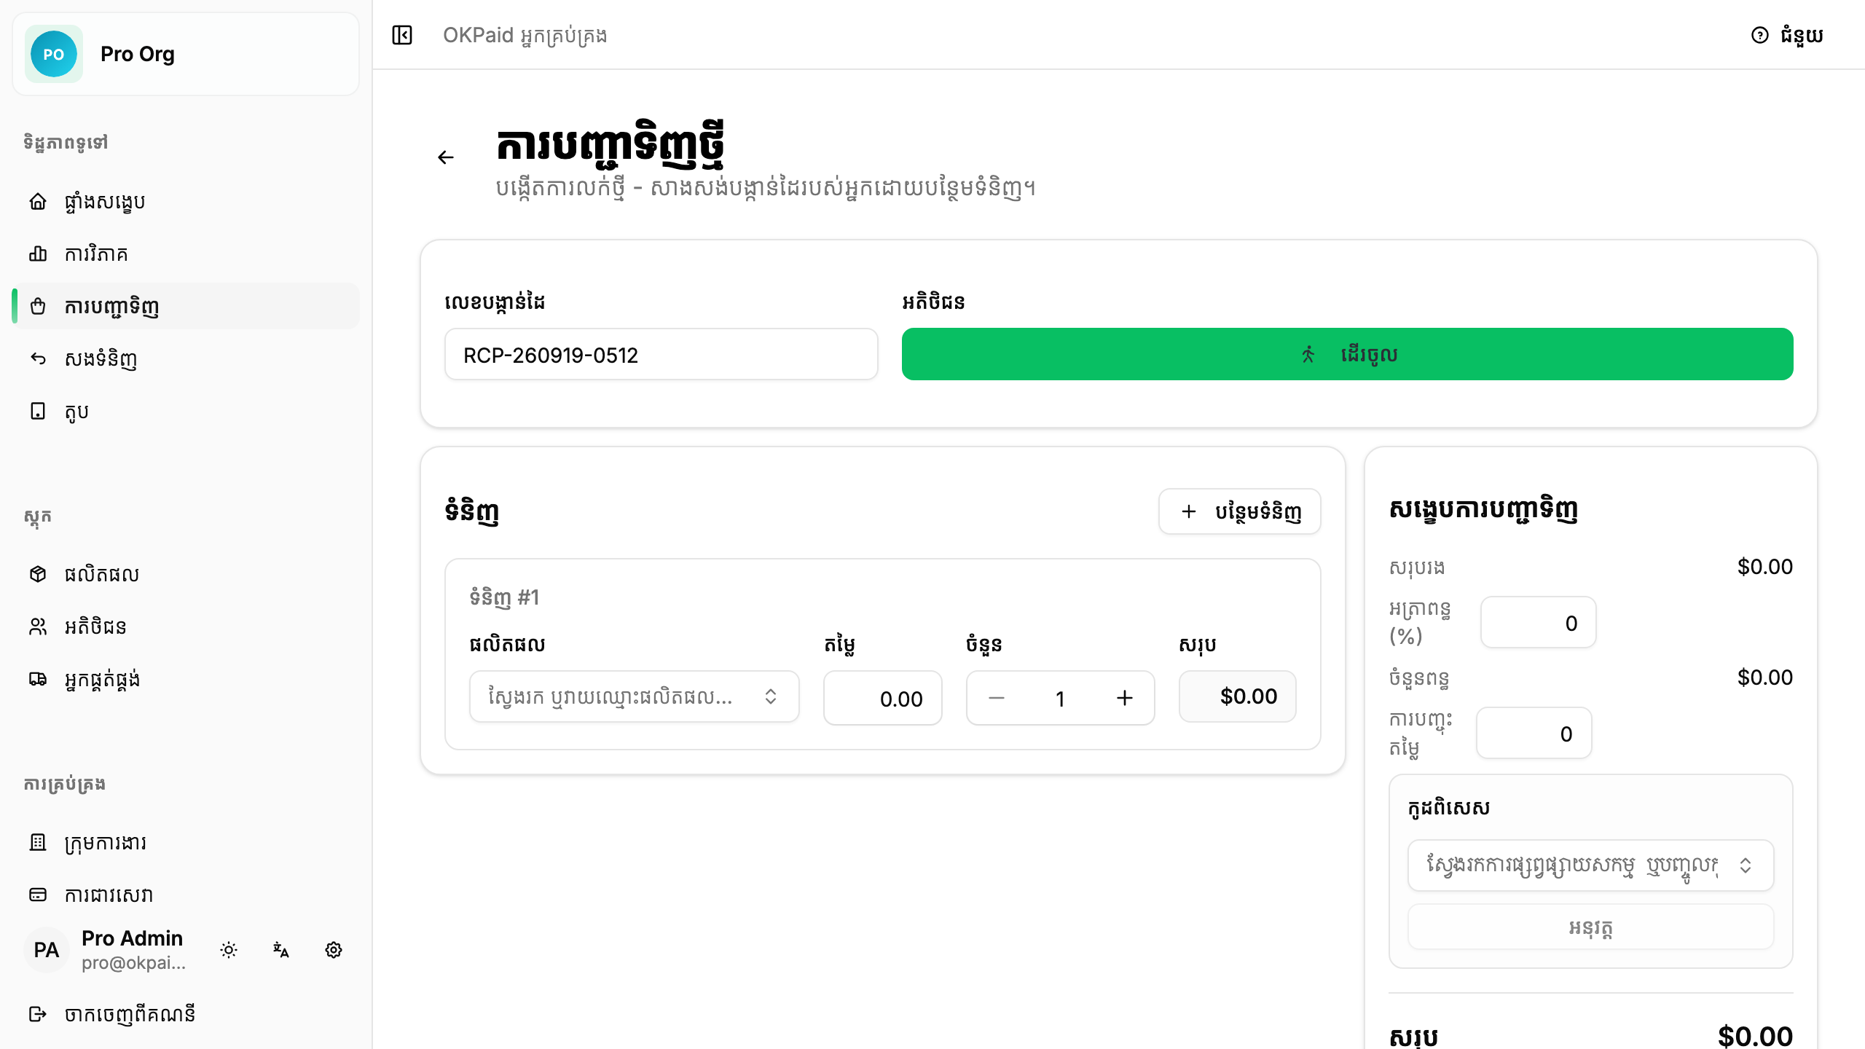Decrease quantity with minus button
Viewport: 1865px width, 1049px height.
point(997,698)
